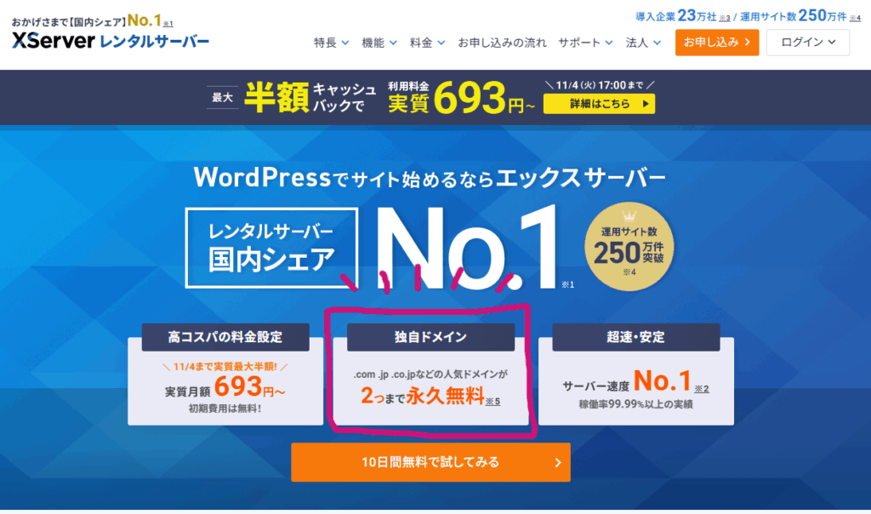This screenshot has width=871, height=514.
Task: Click the play arrow on 詳細はこちら
Action: [x=646, y=104]
